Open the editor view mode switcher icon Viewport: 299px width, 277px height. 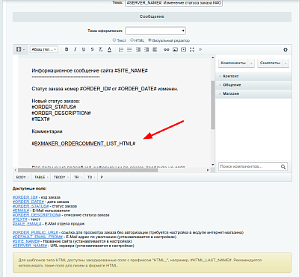click(20, 49)
